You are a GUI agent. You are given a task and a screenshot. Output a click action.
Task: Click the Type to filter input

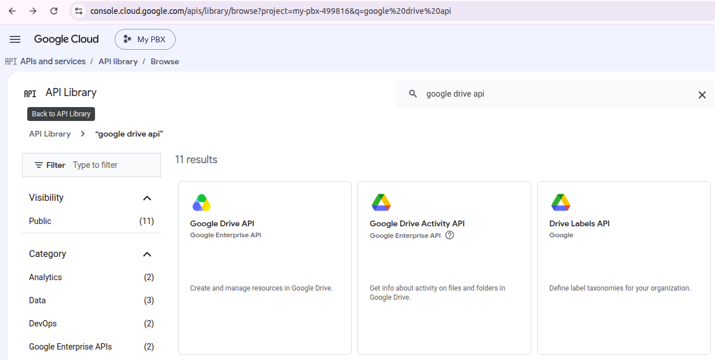(114, 165)
